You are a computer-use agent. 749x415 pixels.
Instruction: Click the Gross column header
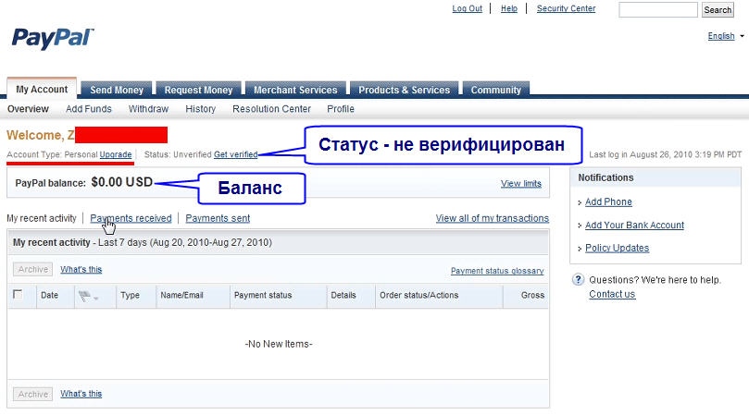pyautogui.click(x=532, y=295)
